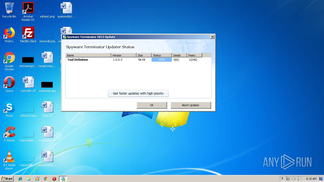The width and height of the screenshot is (324, 182).
Task: Open the volume tray icon
Action: (294, 179)
